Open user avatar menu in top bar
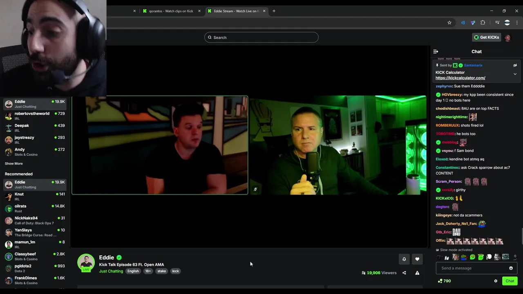 [507, 38]
